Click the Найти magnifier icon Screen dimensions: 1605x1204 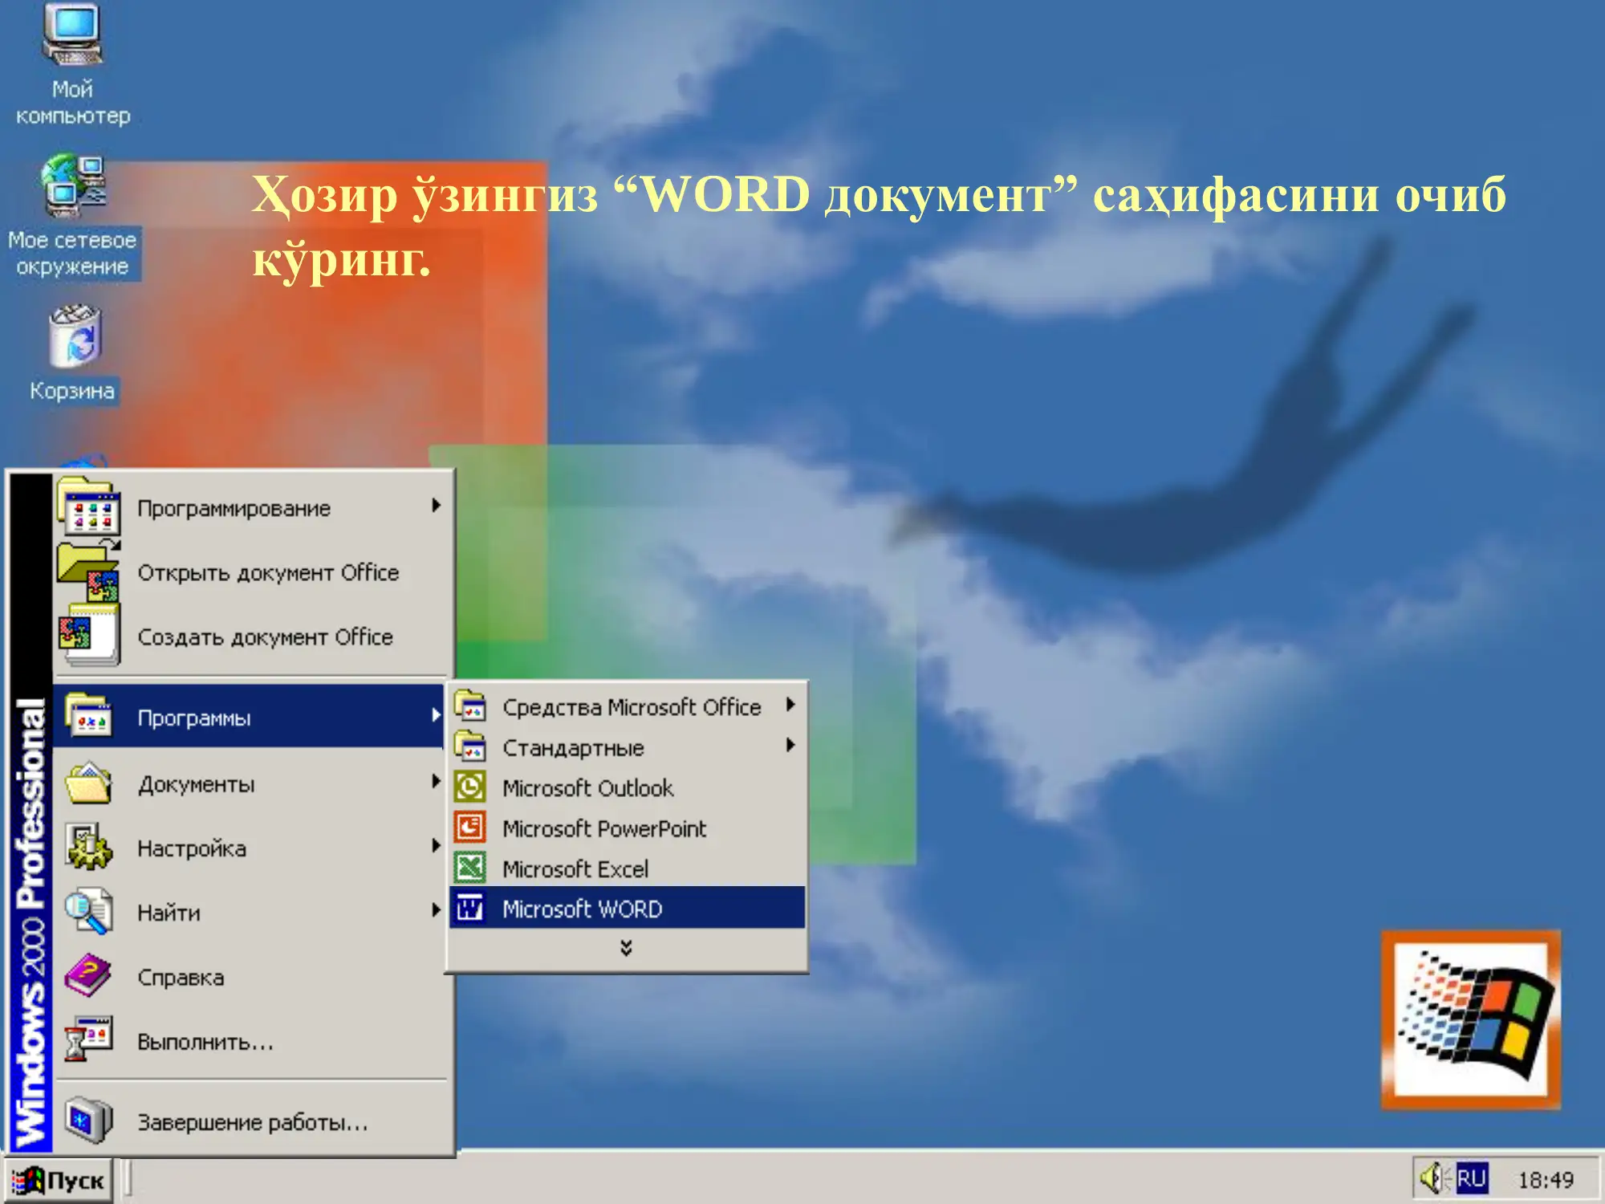(89, 911)
